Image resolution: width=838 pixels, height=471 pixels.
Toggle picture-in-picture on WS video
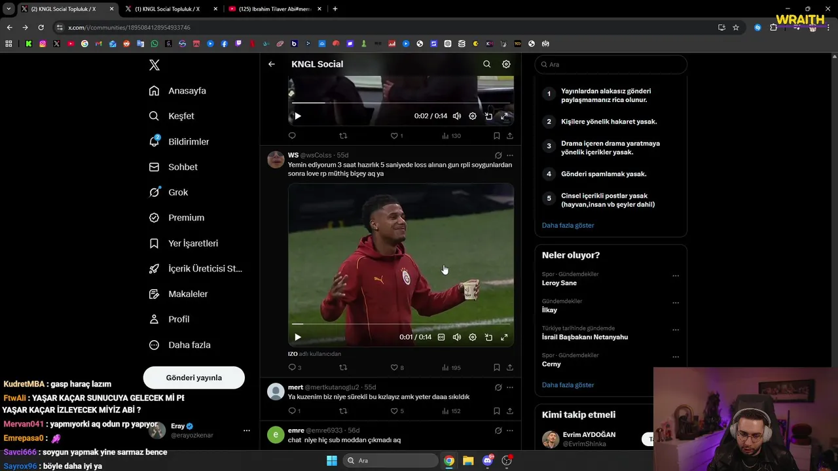click(x=488, y=337)
